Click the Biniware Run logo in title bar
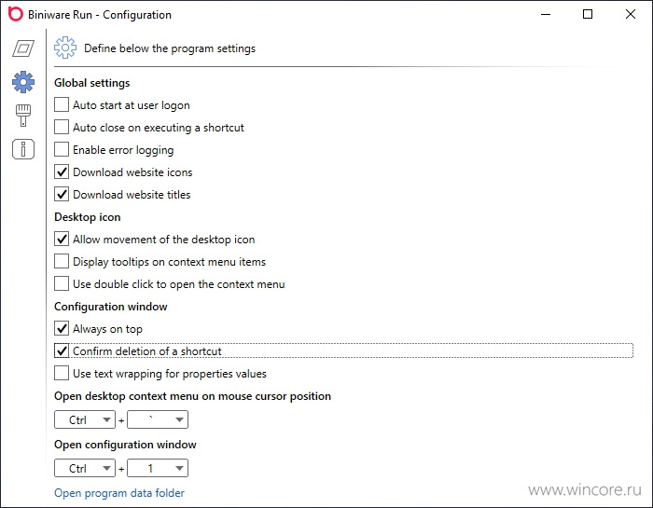Screen dimensions: 653x508 click(16, 14)
